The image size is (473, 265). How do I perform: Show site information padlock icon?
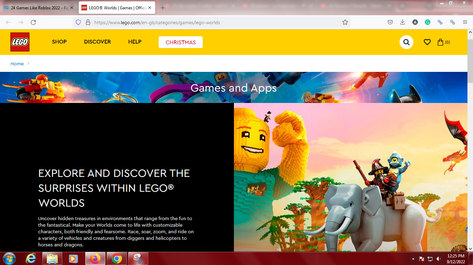88,22
